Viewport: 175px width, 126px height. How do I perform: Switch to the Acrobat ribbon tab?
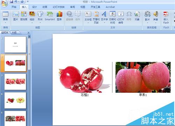[x=110, y=7]
